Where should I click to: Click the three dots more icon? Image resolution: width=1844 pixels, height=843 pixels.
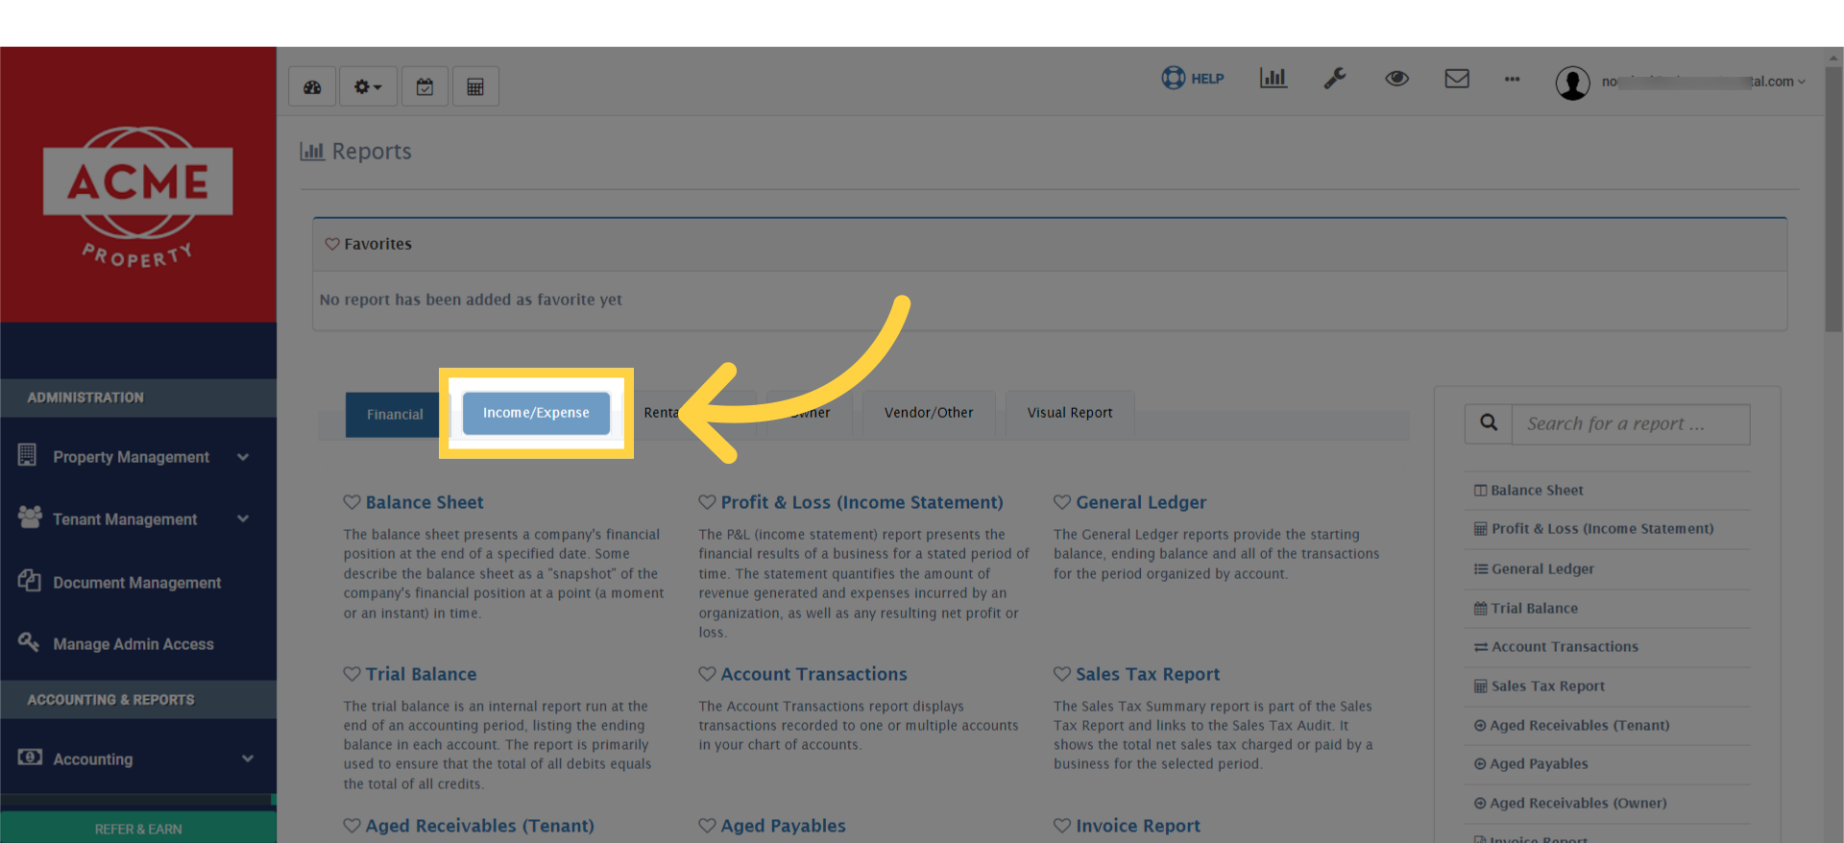click(x=1512, y=79)
